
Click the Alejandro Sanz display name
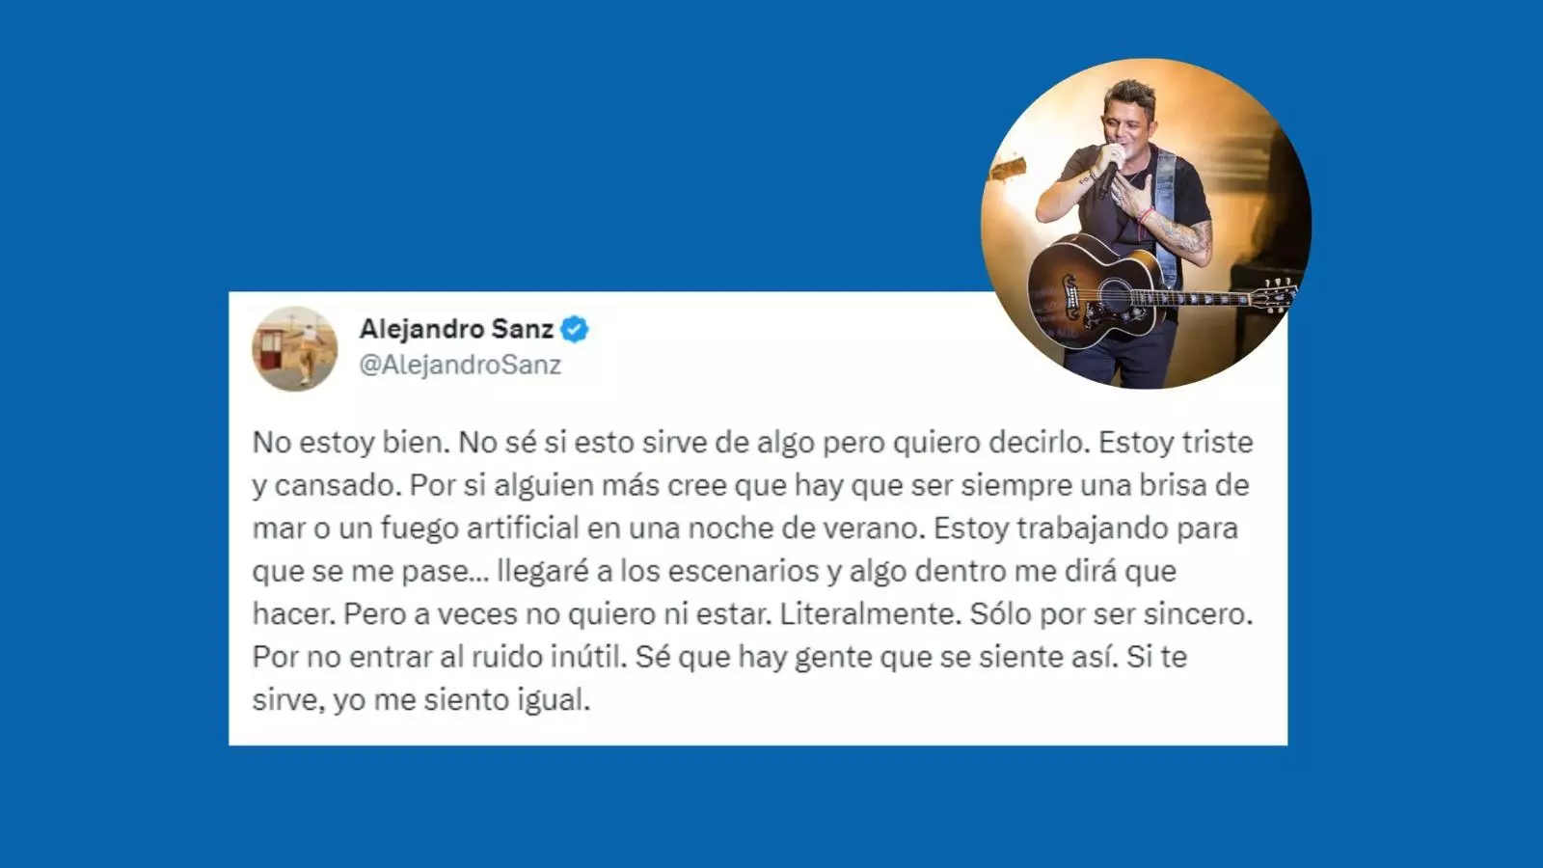click(456, 329)
